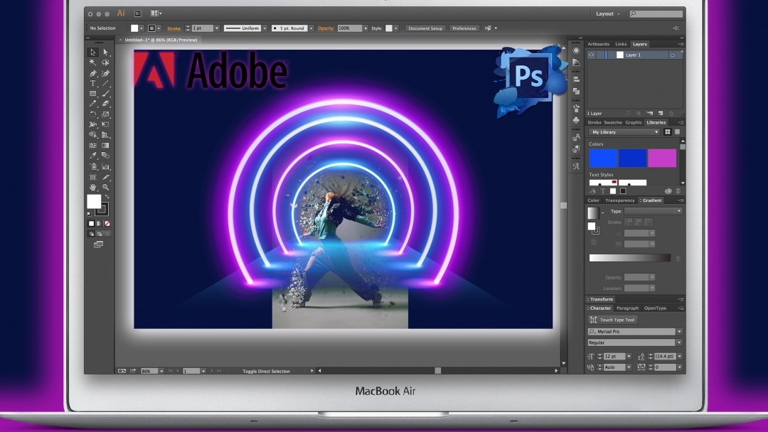Enable Draw Behind mode

(x=99, y=234)
